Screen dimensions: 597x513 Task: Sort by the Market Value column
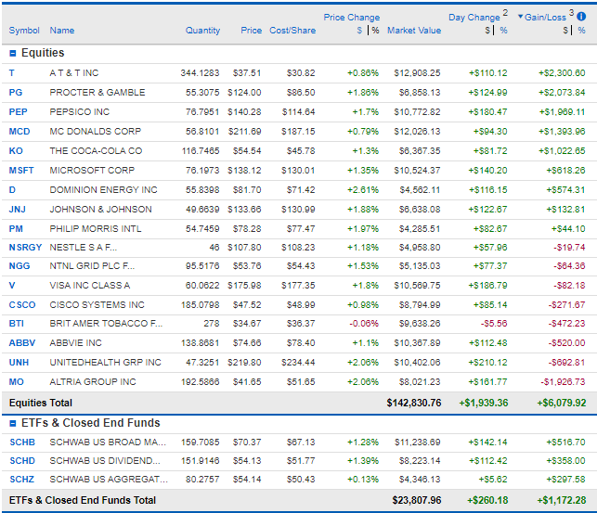tap(414, 31)
